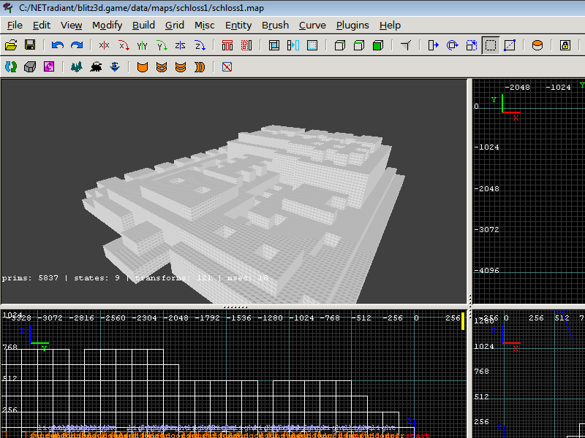Open the Brush menu
Screen dimensions: 585x438
(x=275, y=25)
